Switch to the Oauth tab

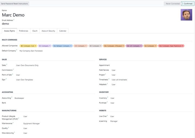[35, 31]
